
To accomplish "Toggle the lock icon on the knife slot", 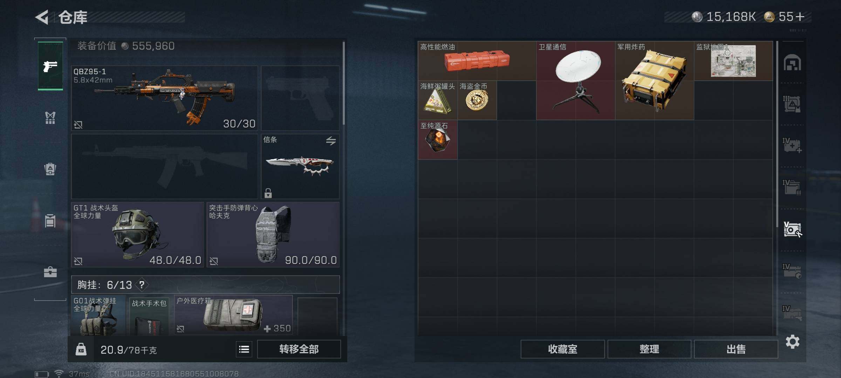I will tap(268, 193).
